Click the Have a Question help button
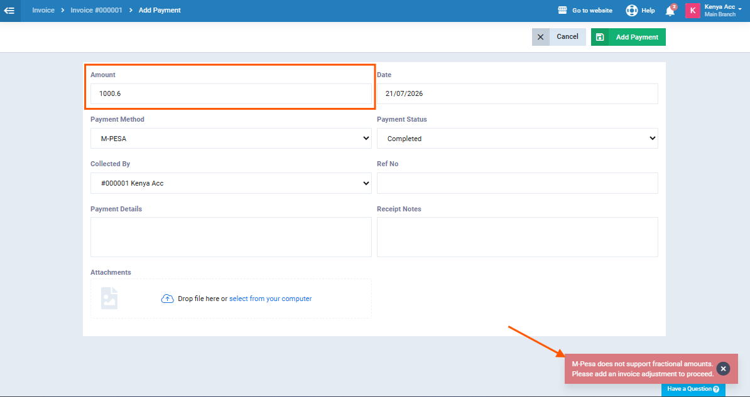 693,389
